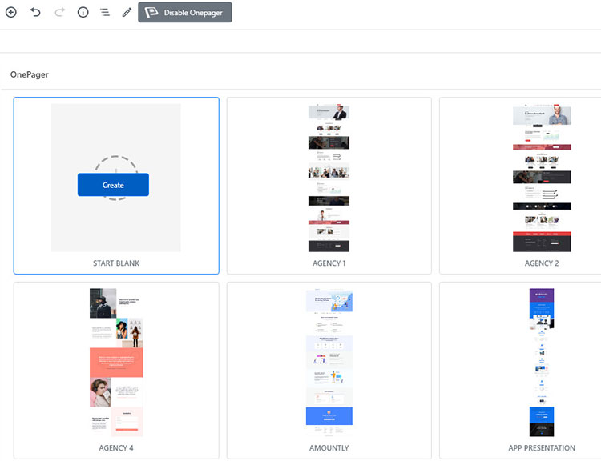Open the list view outline icon
The width and height of the screenshot is (601, 461).
105,12
